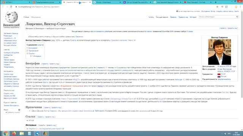Click the volume icon in system tray
Viewport: 243px width, 136px height.
225,133
